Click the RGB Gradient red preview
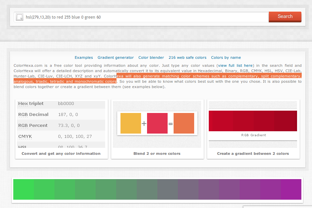This screenshot has width=312, height=208. 253,121
